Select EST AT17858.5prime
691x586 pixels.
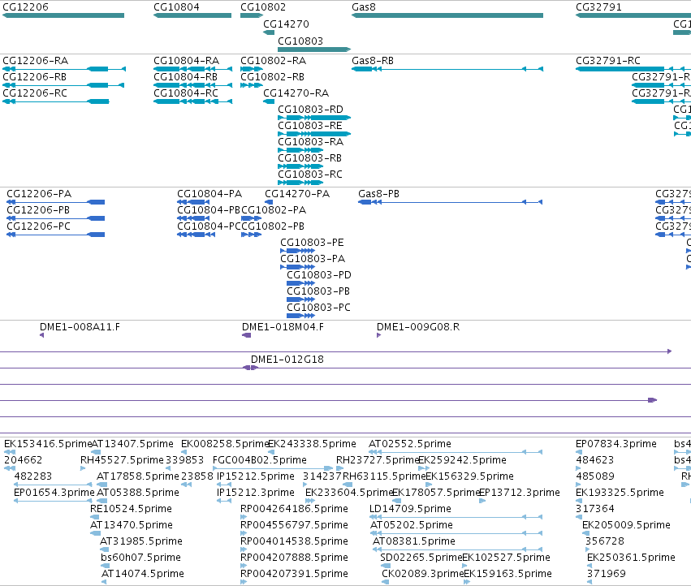[x=102, y=485]
